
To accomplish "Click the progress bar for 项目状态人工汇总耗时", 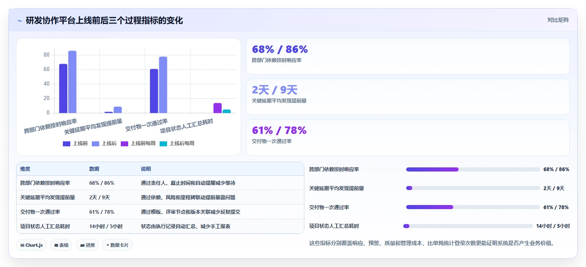I will tap(468, 226).
